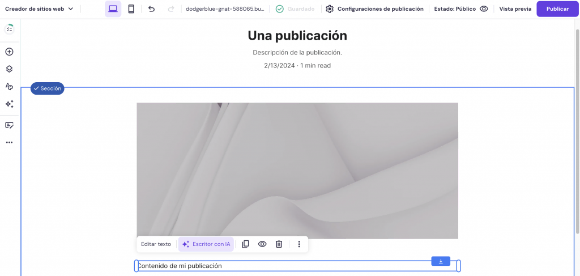Toggle visibility of the text element

262,244
